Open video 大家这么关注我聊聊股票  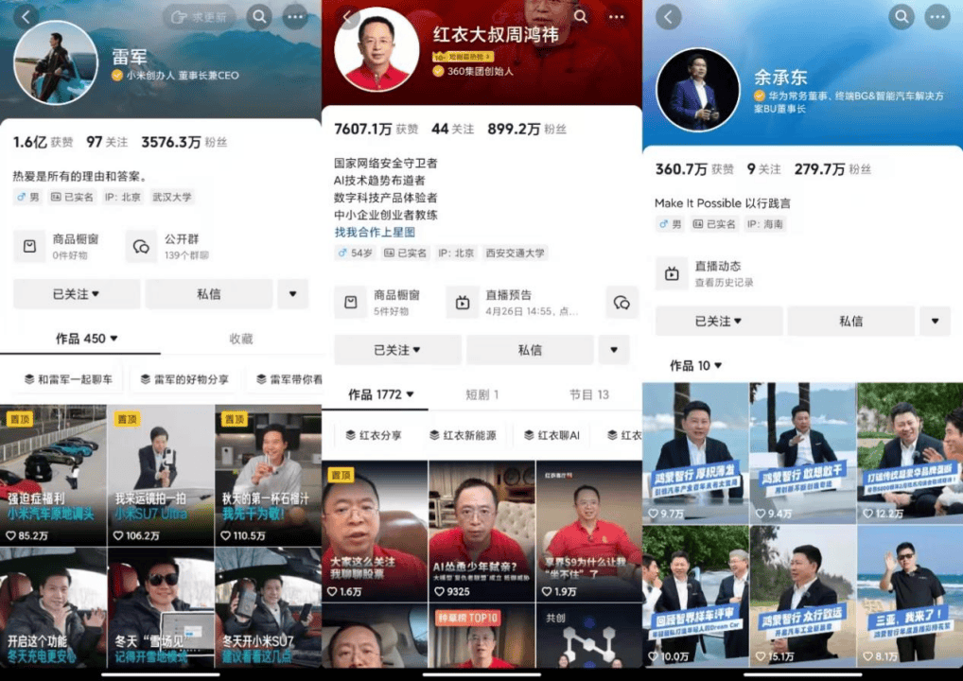[x=375, y=532]
